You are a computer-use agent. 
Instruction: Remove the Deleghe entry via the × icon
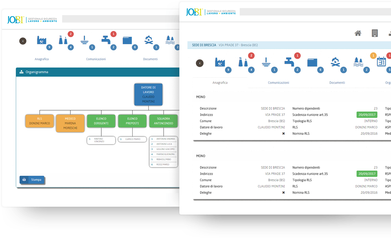[x=283, y=133]
